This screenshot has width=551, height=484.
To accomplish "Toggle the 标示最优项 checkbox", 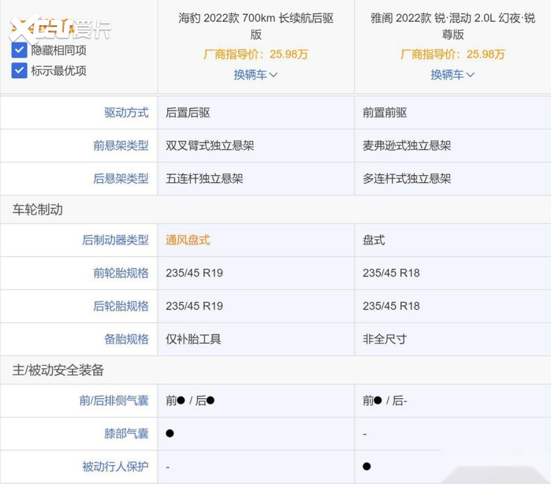I will coord(19,70).
